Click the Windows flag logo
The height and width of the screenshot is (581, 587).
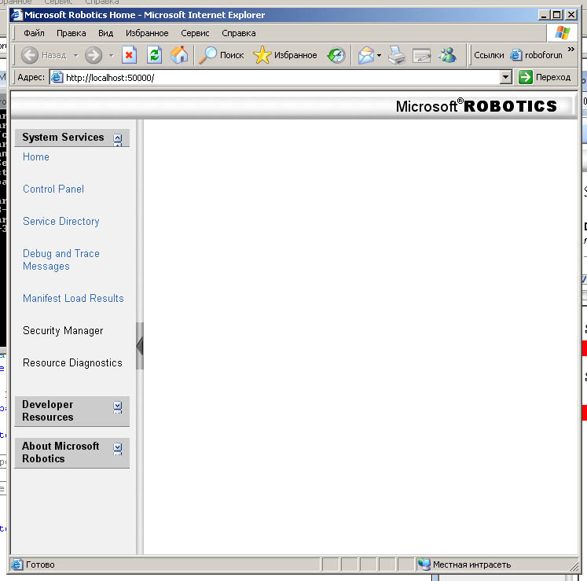pyautogui.click(x=563, y=33)
